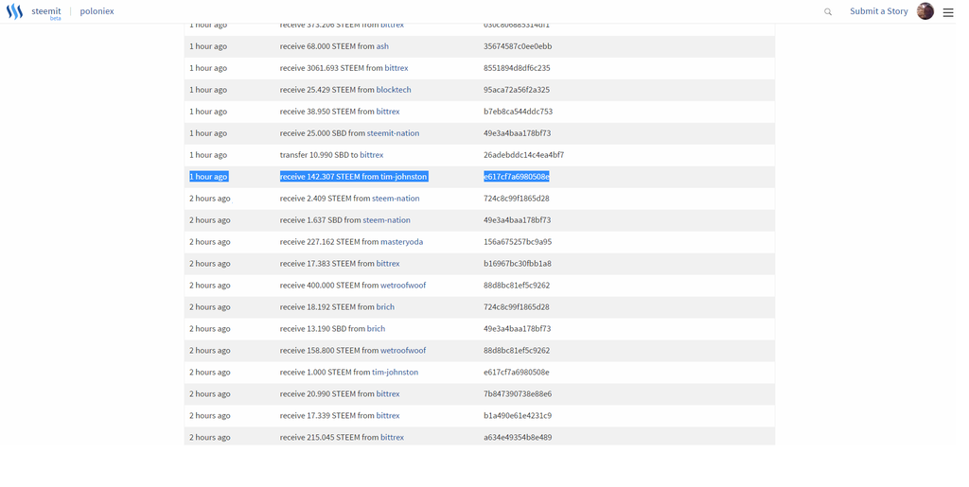Open the blocktech user link
The image size is (969, 487).
point(394,90)
